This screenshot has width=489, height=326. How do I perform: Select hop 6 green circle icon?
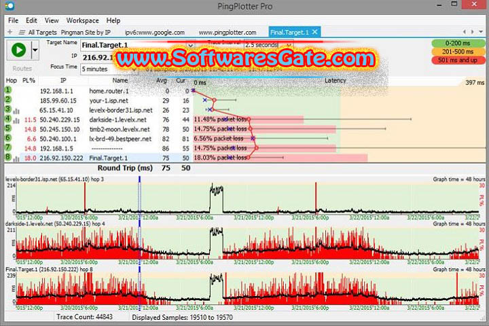8,138
